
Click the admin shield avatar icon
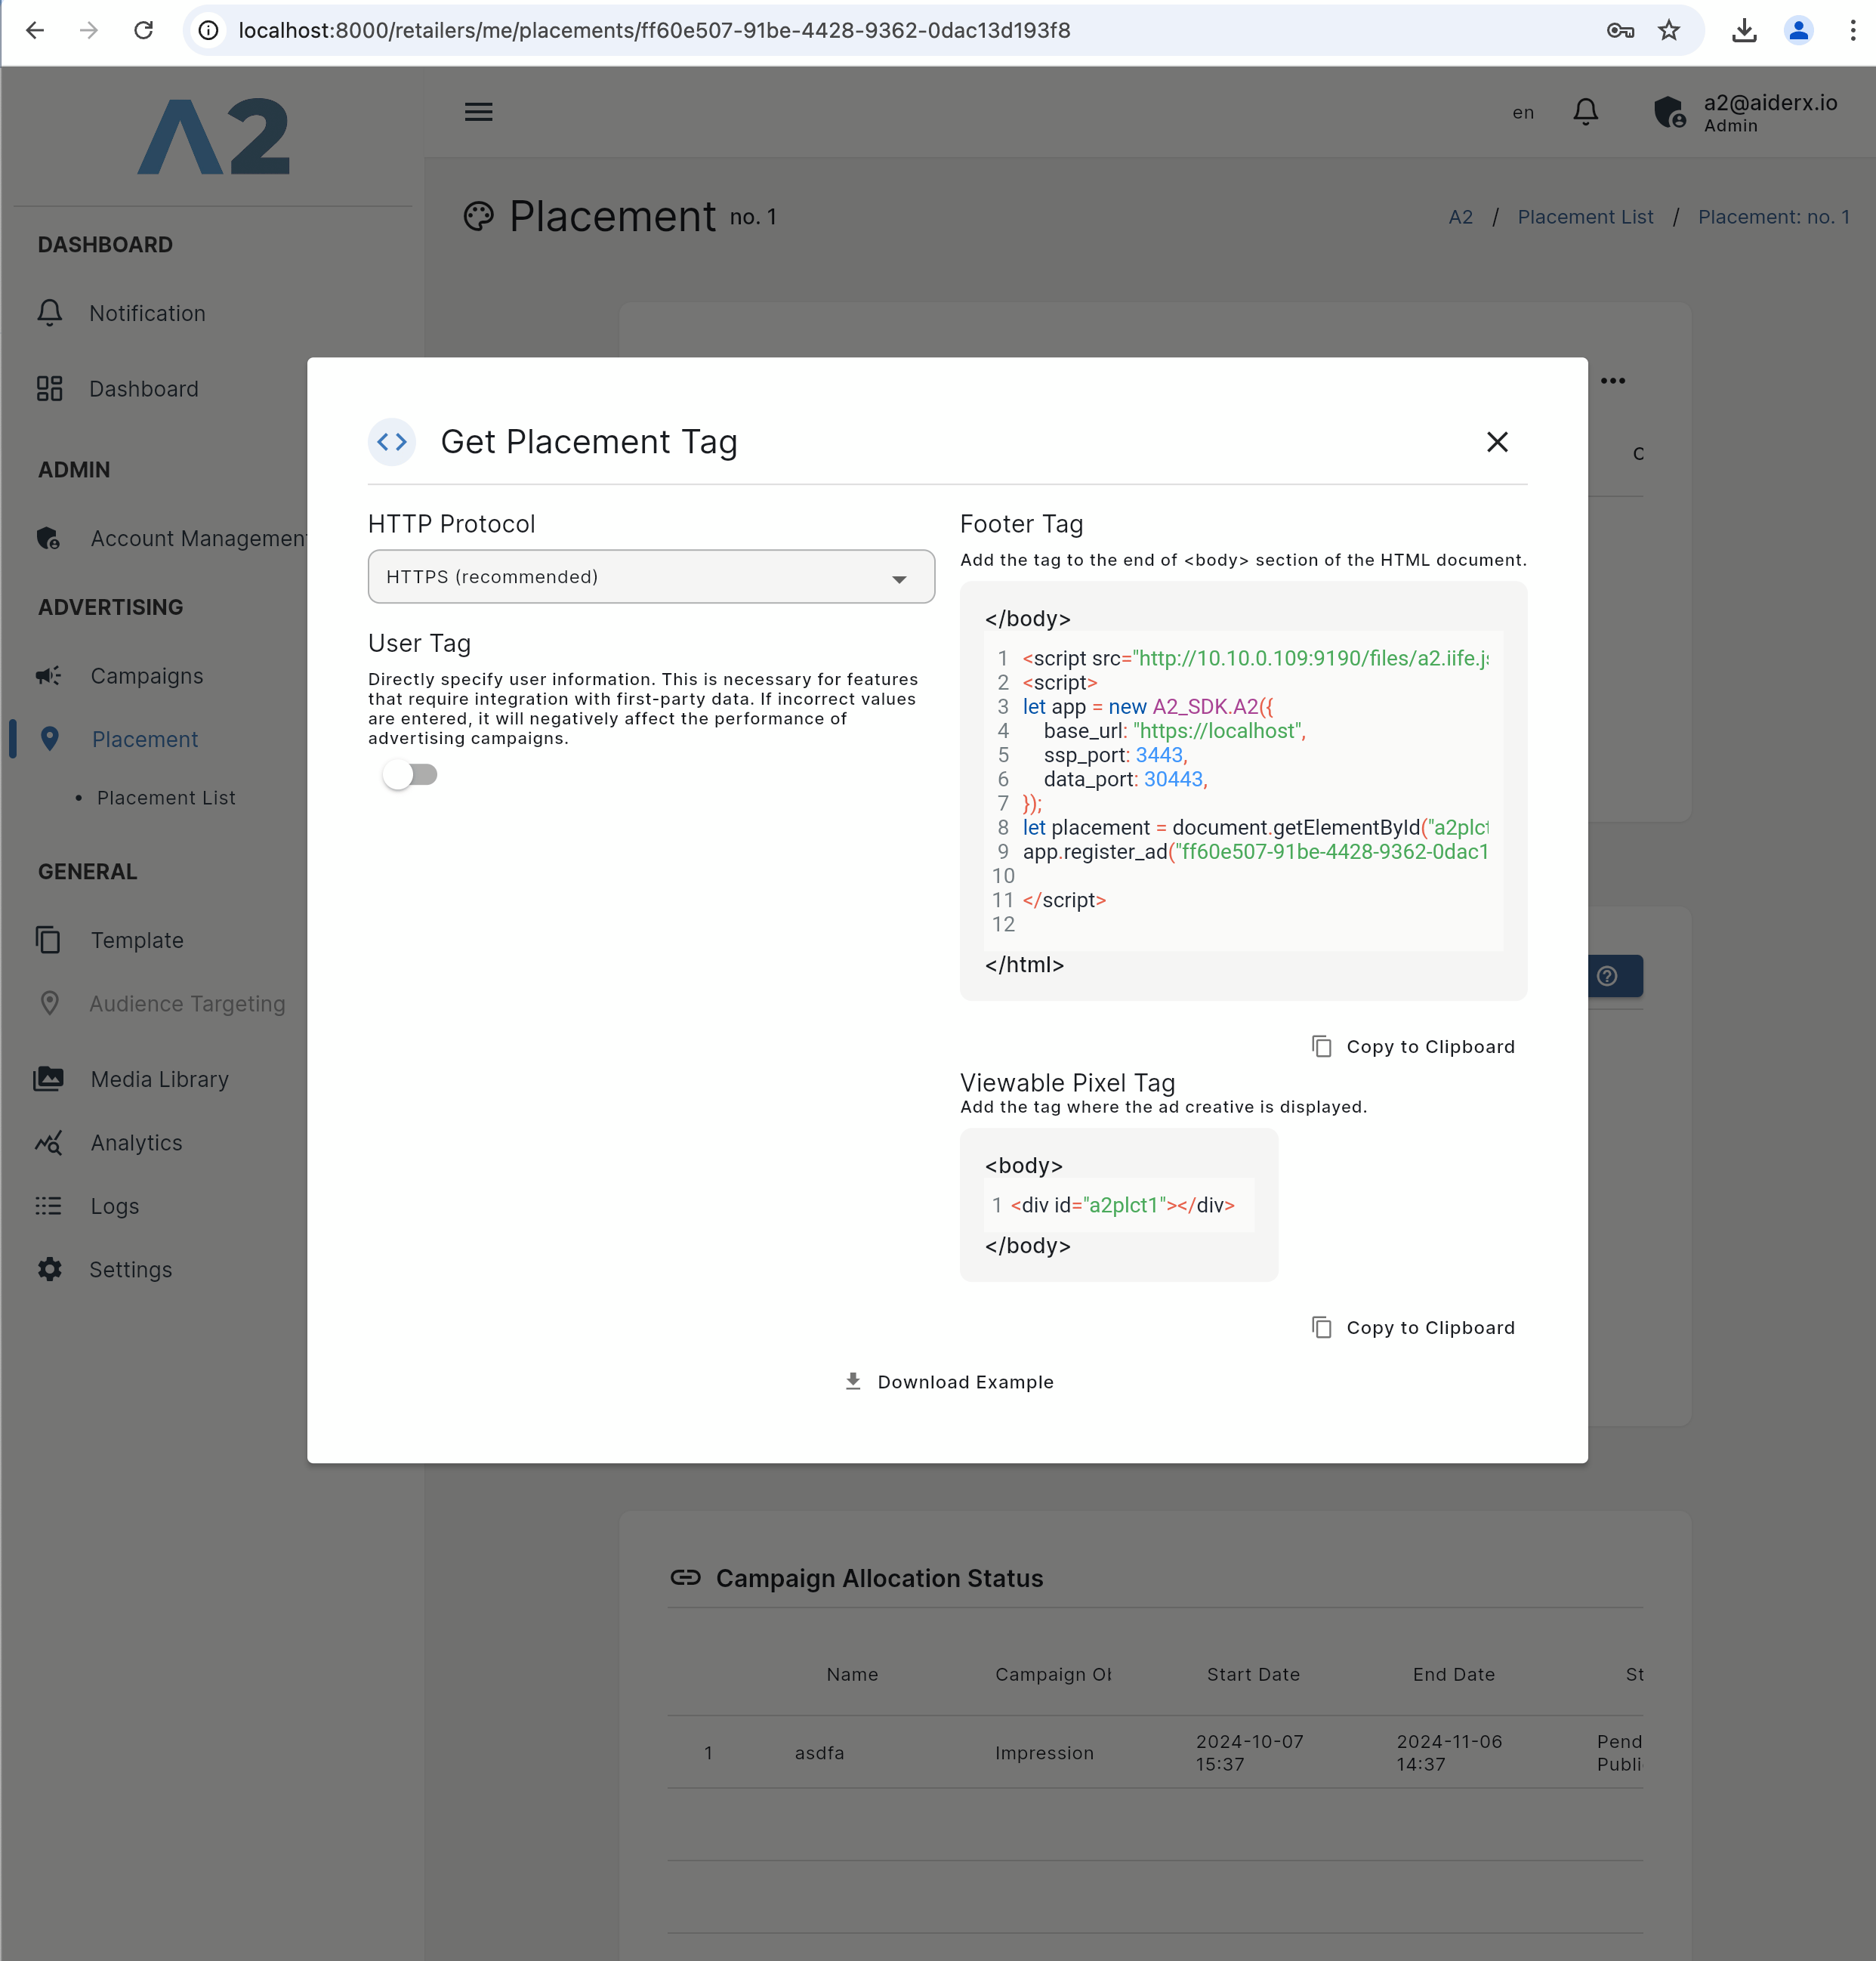[x=1670, y=112]
